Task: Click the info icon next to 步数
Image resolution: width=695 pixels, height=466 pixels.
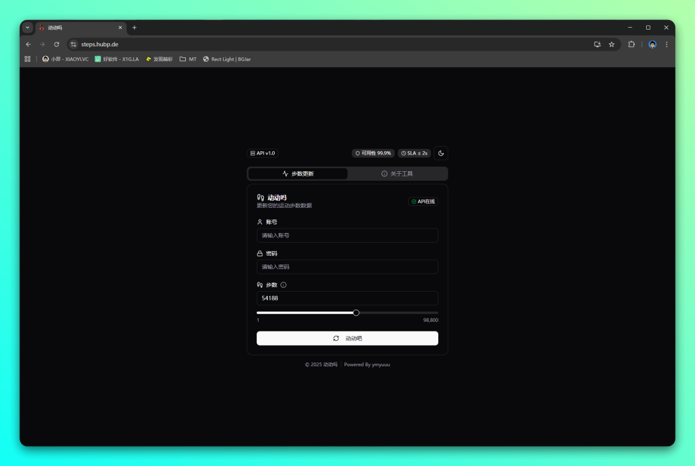Action: [284, 285]
